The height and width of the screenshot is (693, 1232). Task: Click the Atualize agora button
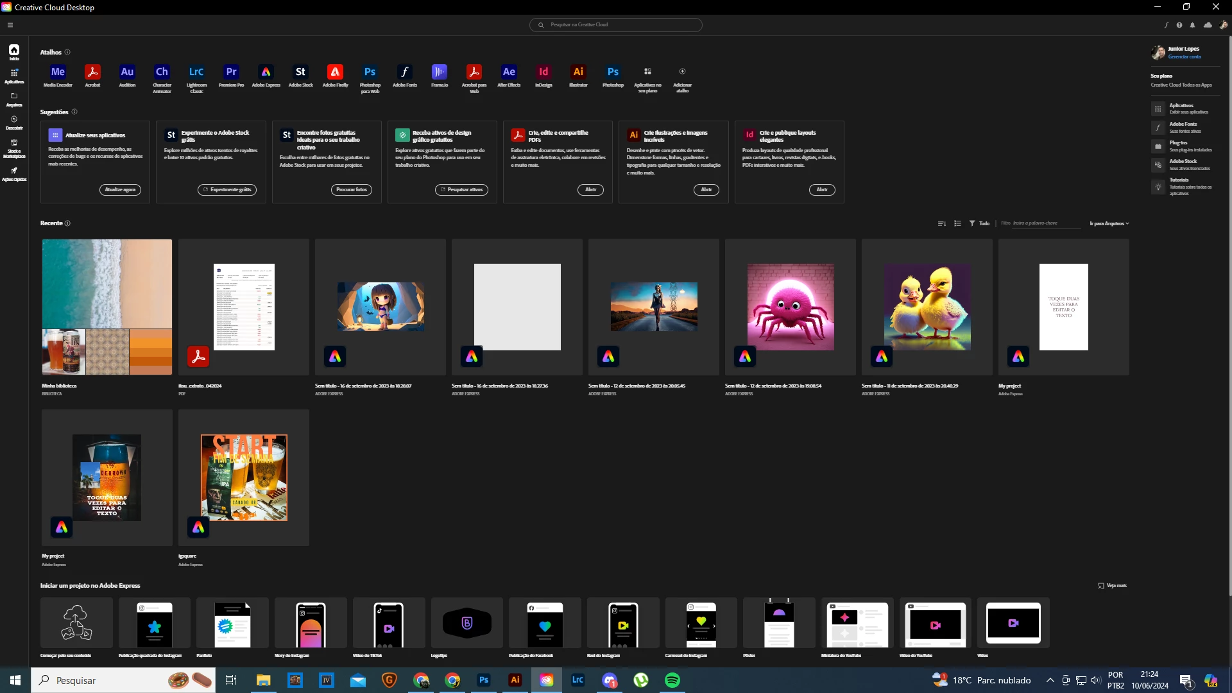point(120,190)
